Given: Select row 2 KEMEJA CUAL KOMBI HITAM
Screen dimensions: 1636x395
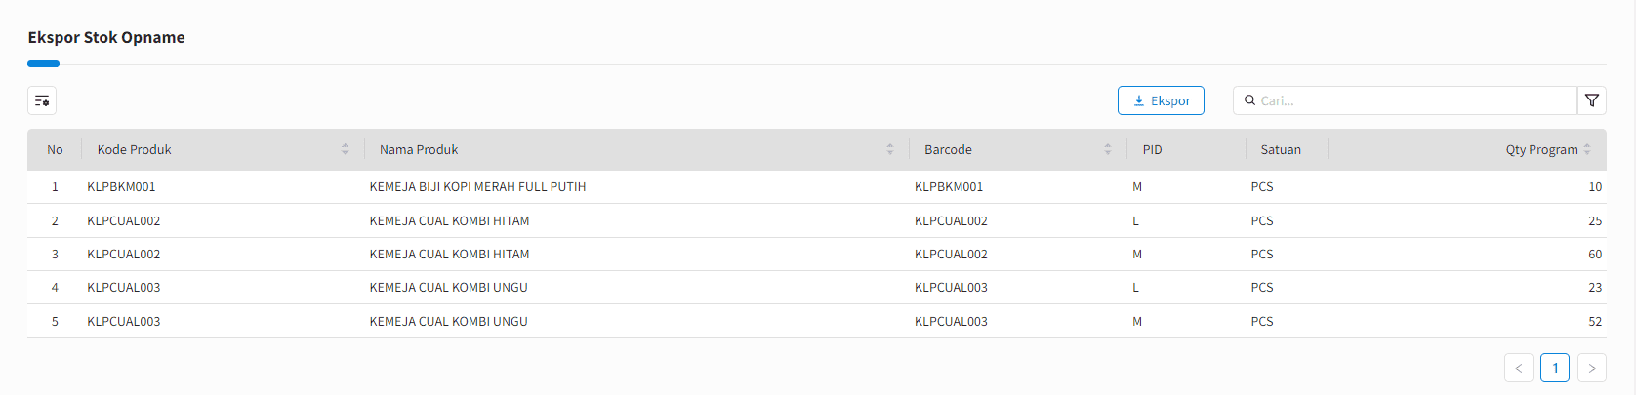Looking at the screenshot, I should 817,220.
